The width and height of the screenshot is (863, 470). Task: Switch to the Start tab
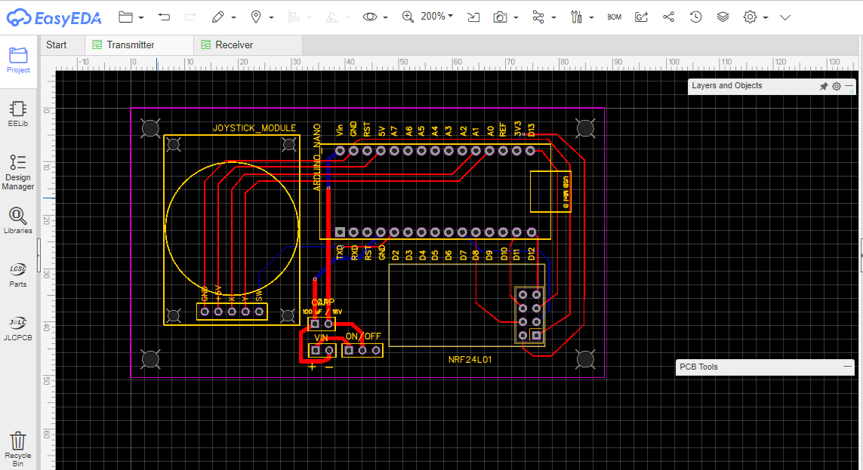point(56,45)
